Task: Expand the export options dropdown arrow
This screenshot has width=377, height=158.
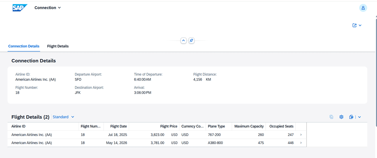Action: pos(360,117)
